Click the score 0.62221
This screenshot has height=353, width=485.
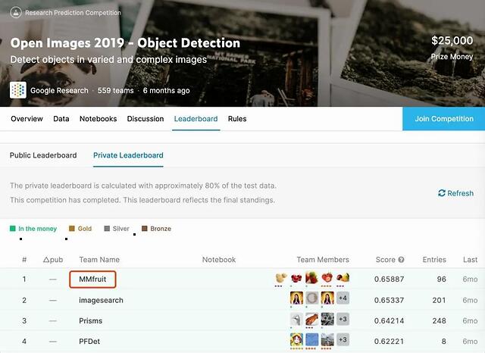point(389,342)
